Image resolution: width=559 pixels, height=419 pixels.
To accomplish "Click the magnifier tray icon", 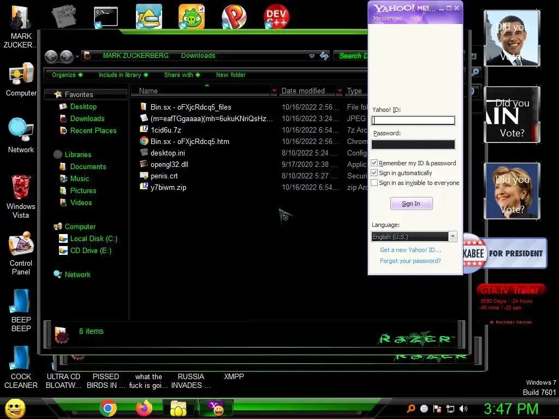I will [x=411, y=409].
